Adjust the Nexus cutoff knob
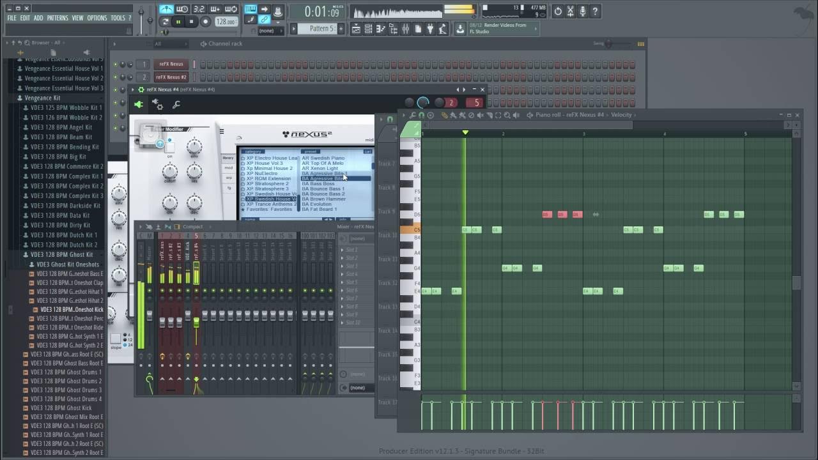This screenshot has width=818, height=460. (x=169, y=171)
